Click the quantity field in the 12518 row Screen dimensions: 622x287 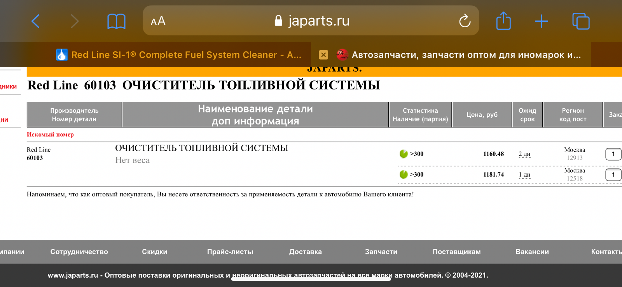[x=613, y=175]
